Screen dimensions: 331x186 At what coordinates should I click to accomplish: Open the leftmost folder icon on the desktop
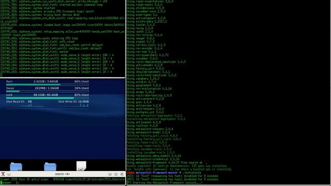tap(16, 166)
